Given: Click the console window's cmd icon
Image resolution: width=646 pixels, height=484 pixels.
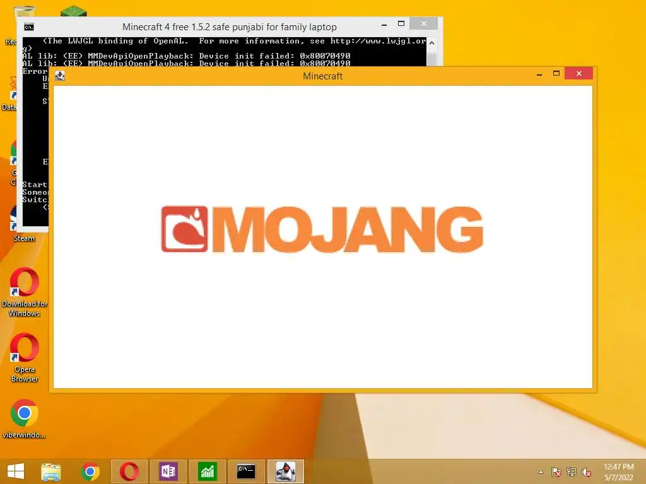Looking at the screenshot, I should [29, 27].
